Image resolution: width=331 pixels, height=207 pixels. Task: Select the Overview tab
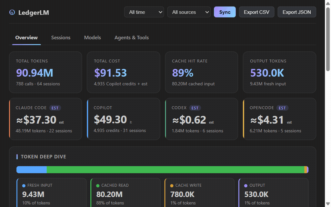27,38
